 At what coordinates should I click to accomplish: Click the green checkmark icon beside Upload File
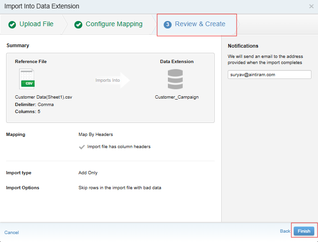pyautogui.click(x=12, y=24)
